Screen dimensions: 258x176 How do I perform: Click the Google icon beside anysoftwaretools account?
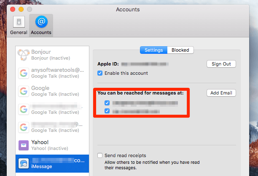[x=24, y=73]
